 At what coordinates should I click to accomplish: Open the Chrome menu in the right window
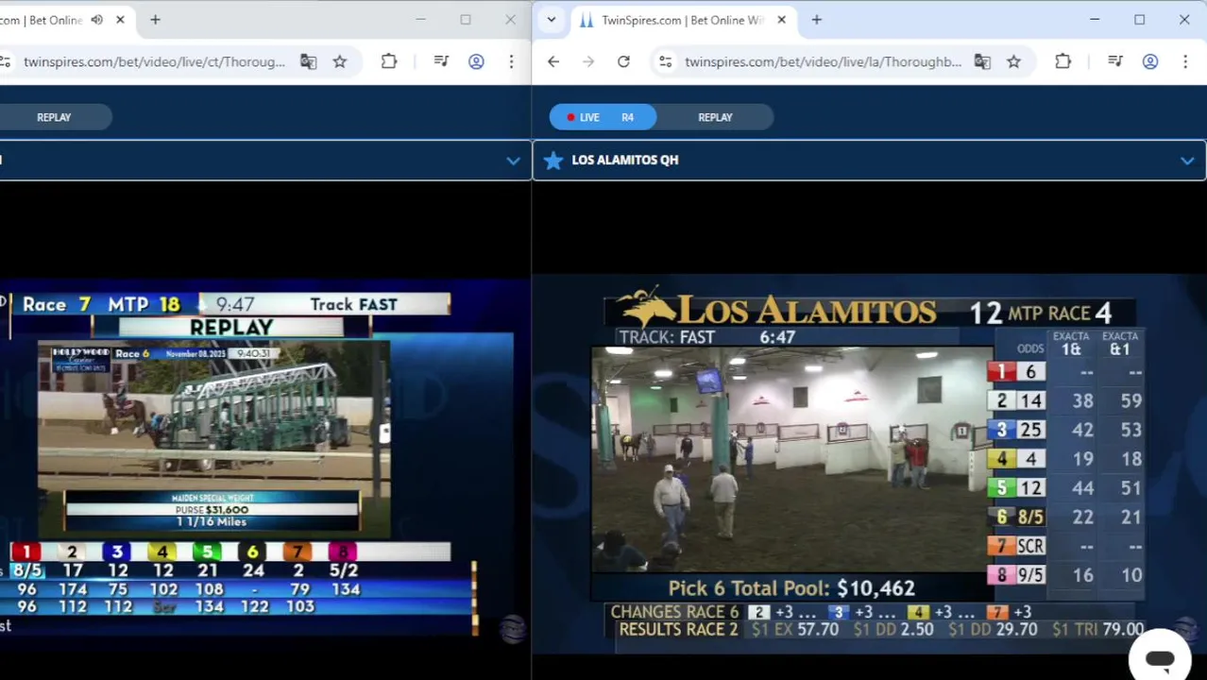[1185, 61]
